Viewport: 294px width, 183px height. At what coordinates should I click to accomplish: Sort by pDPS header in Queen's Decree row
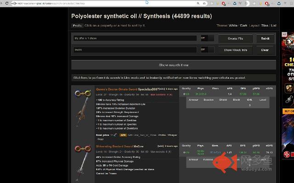click(x=256, y=88)
